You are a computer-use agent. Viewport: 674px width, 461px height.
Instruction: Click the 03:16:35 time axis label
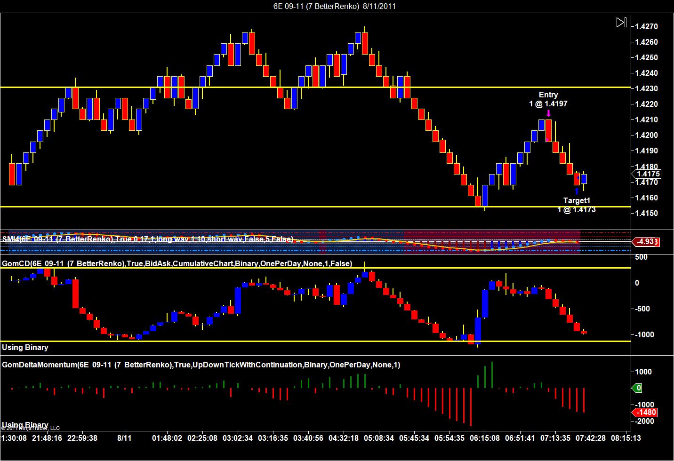(272, 438)
